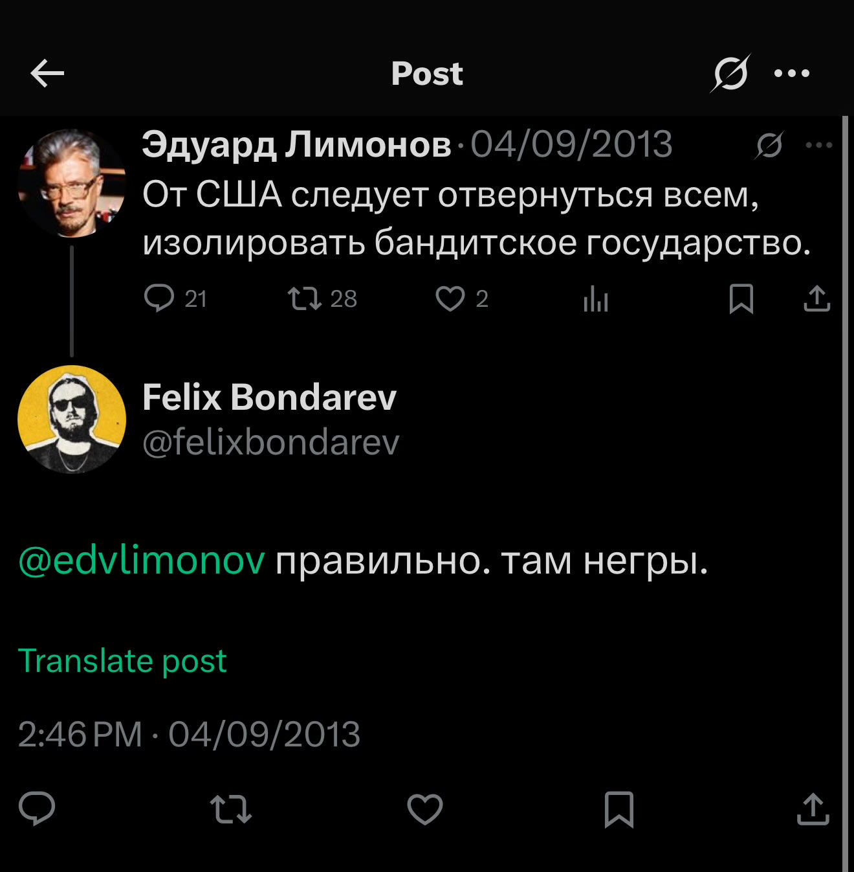The height and width of the screenshot is (872, 854).
Task: Open the @edvlimonov mention link
Action: (x=142, y=561)
